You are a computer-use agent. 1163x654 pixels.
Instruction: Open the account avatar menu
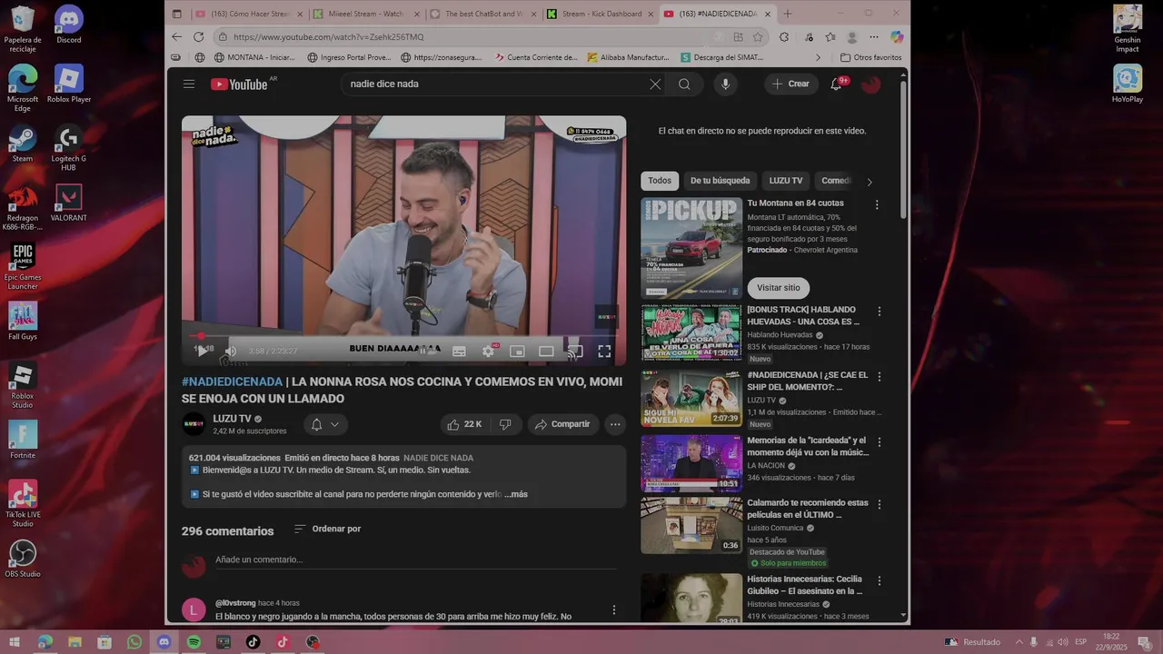click(870, 84)
